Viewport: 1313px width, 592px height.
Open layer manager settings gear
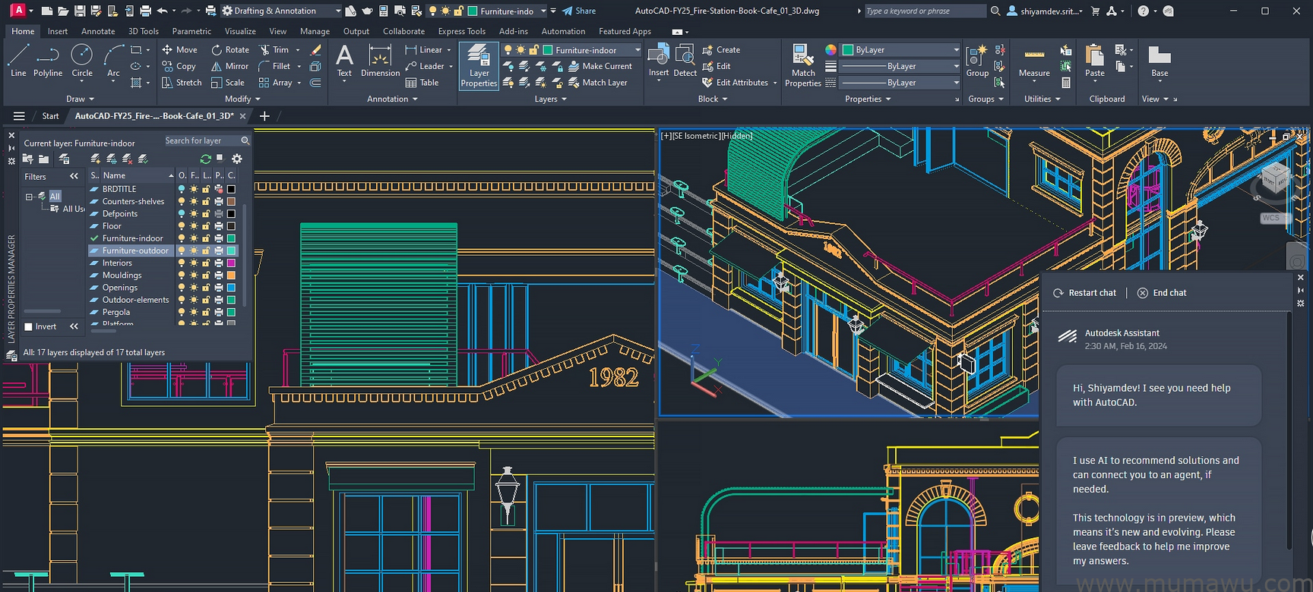tap(237, 159)
